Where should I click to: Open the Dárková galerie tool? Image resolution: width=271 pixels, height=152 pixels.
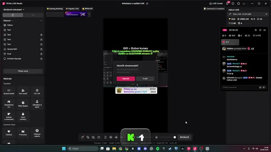pos(37,133)
